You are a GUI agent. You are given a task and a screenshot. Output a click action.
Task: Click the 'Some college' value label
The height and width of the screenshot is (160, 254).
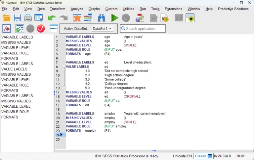click(115, 79)
